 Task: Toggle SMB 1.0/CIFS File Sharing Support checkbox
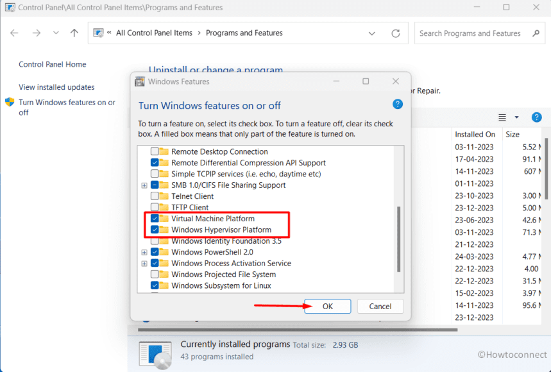[155, 185]
